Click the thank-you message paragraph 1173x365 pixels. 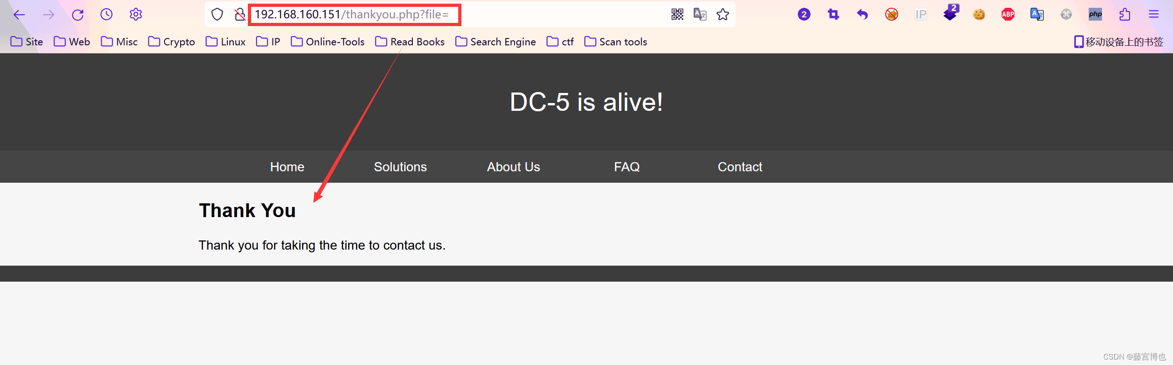(322, 245)
